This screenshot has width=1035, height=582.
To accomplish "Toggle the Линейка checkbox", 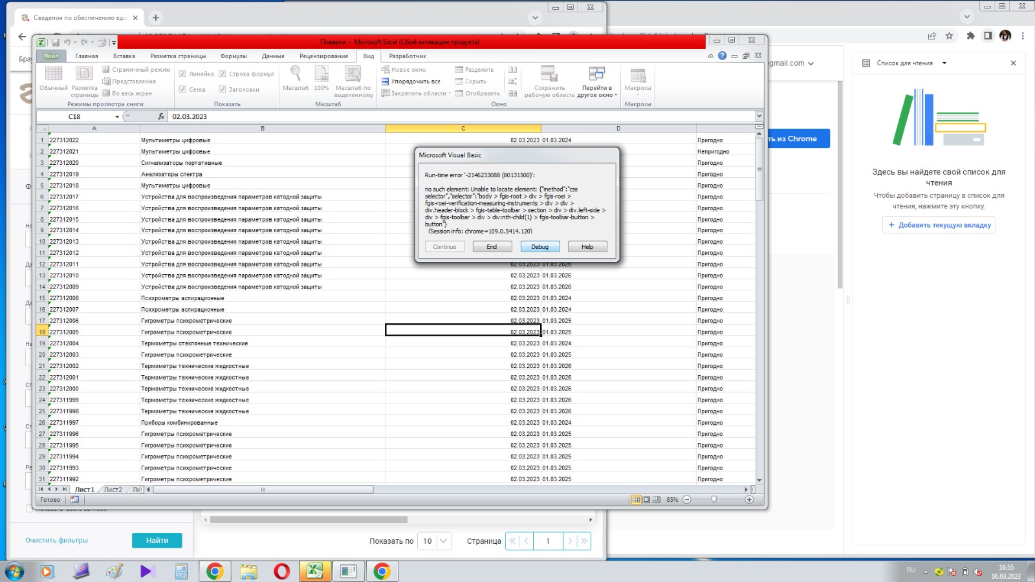I will click(183, 74).
